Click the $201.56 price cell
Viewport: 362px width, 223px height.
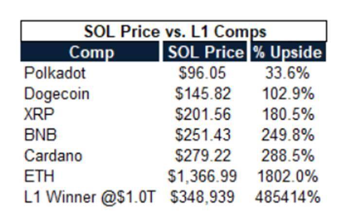(x=202, y=114)
